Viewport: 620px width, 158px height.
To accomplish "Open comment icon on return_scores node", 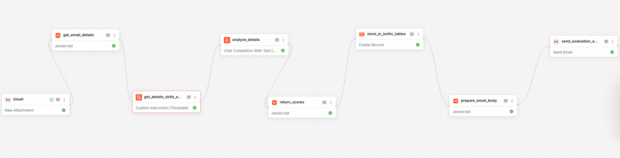I will 324,103.
